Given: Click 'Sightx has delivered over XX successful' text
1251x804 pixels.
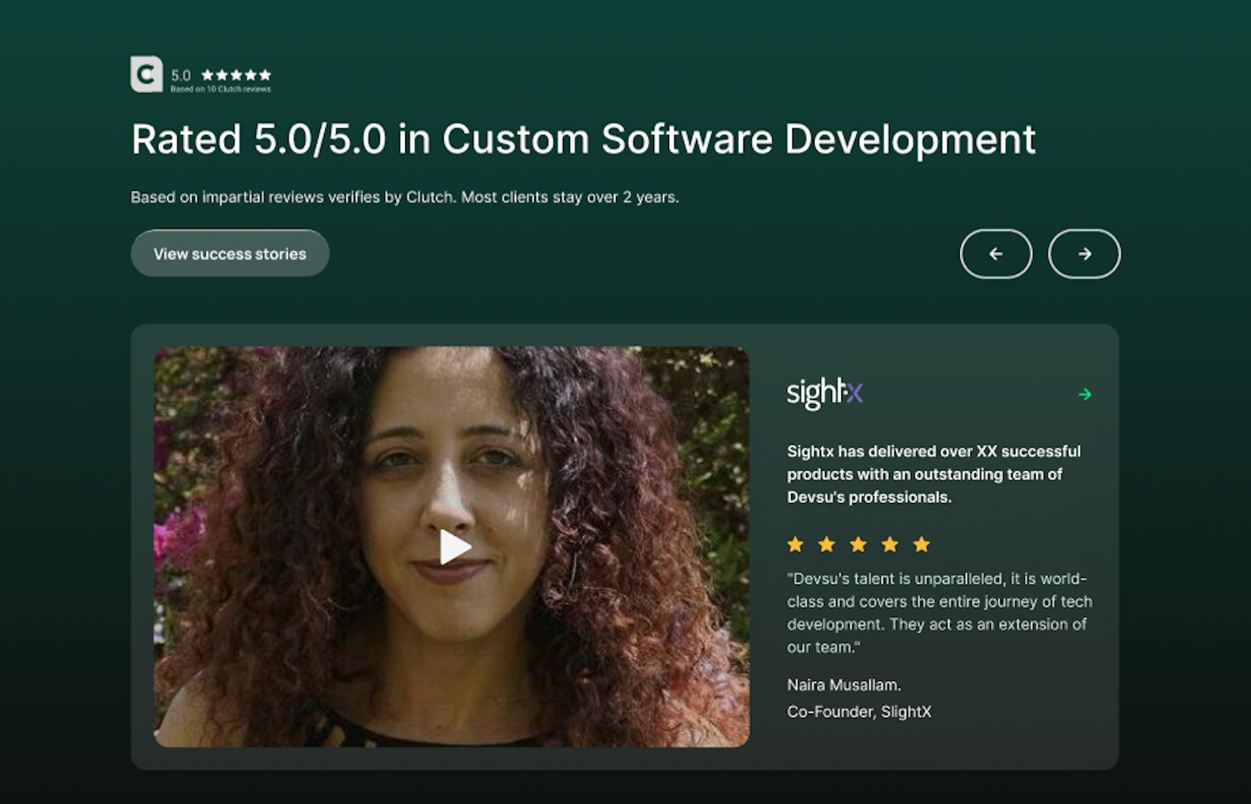Looking at the screenshot, I should (x=934, y=451).
